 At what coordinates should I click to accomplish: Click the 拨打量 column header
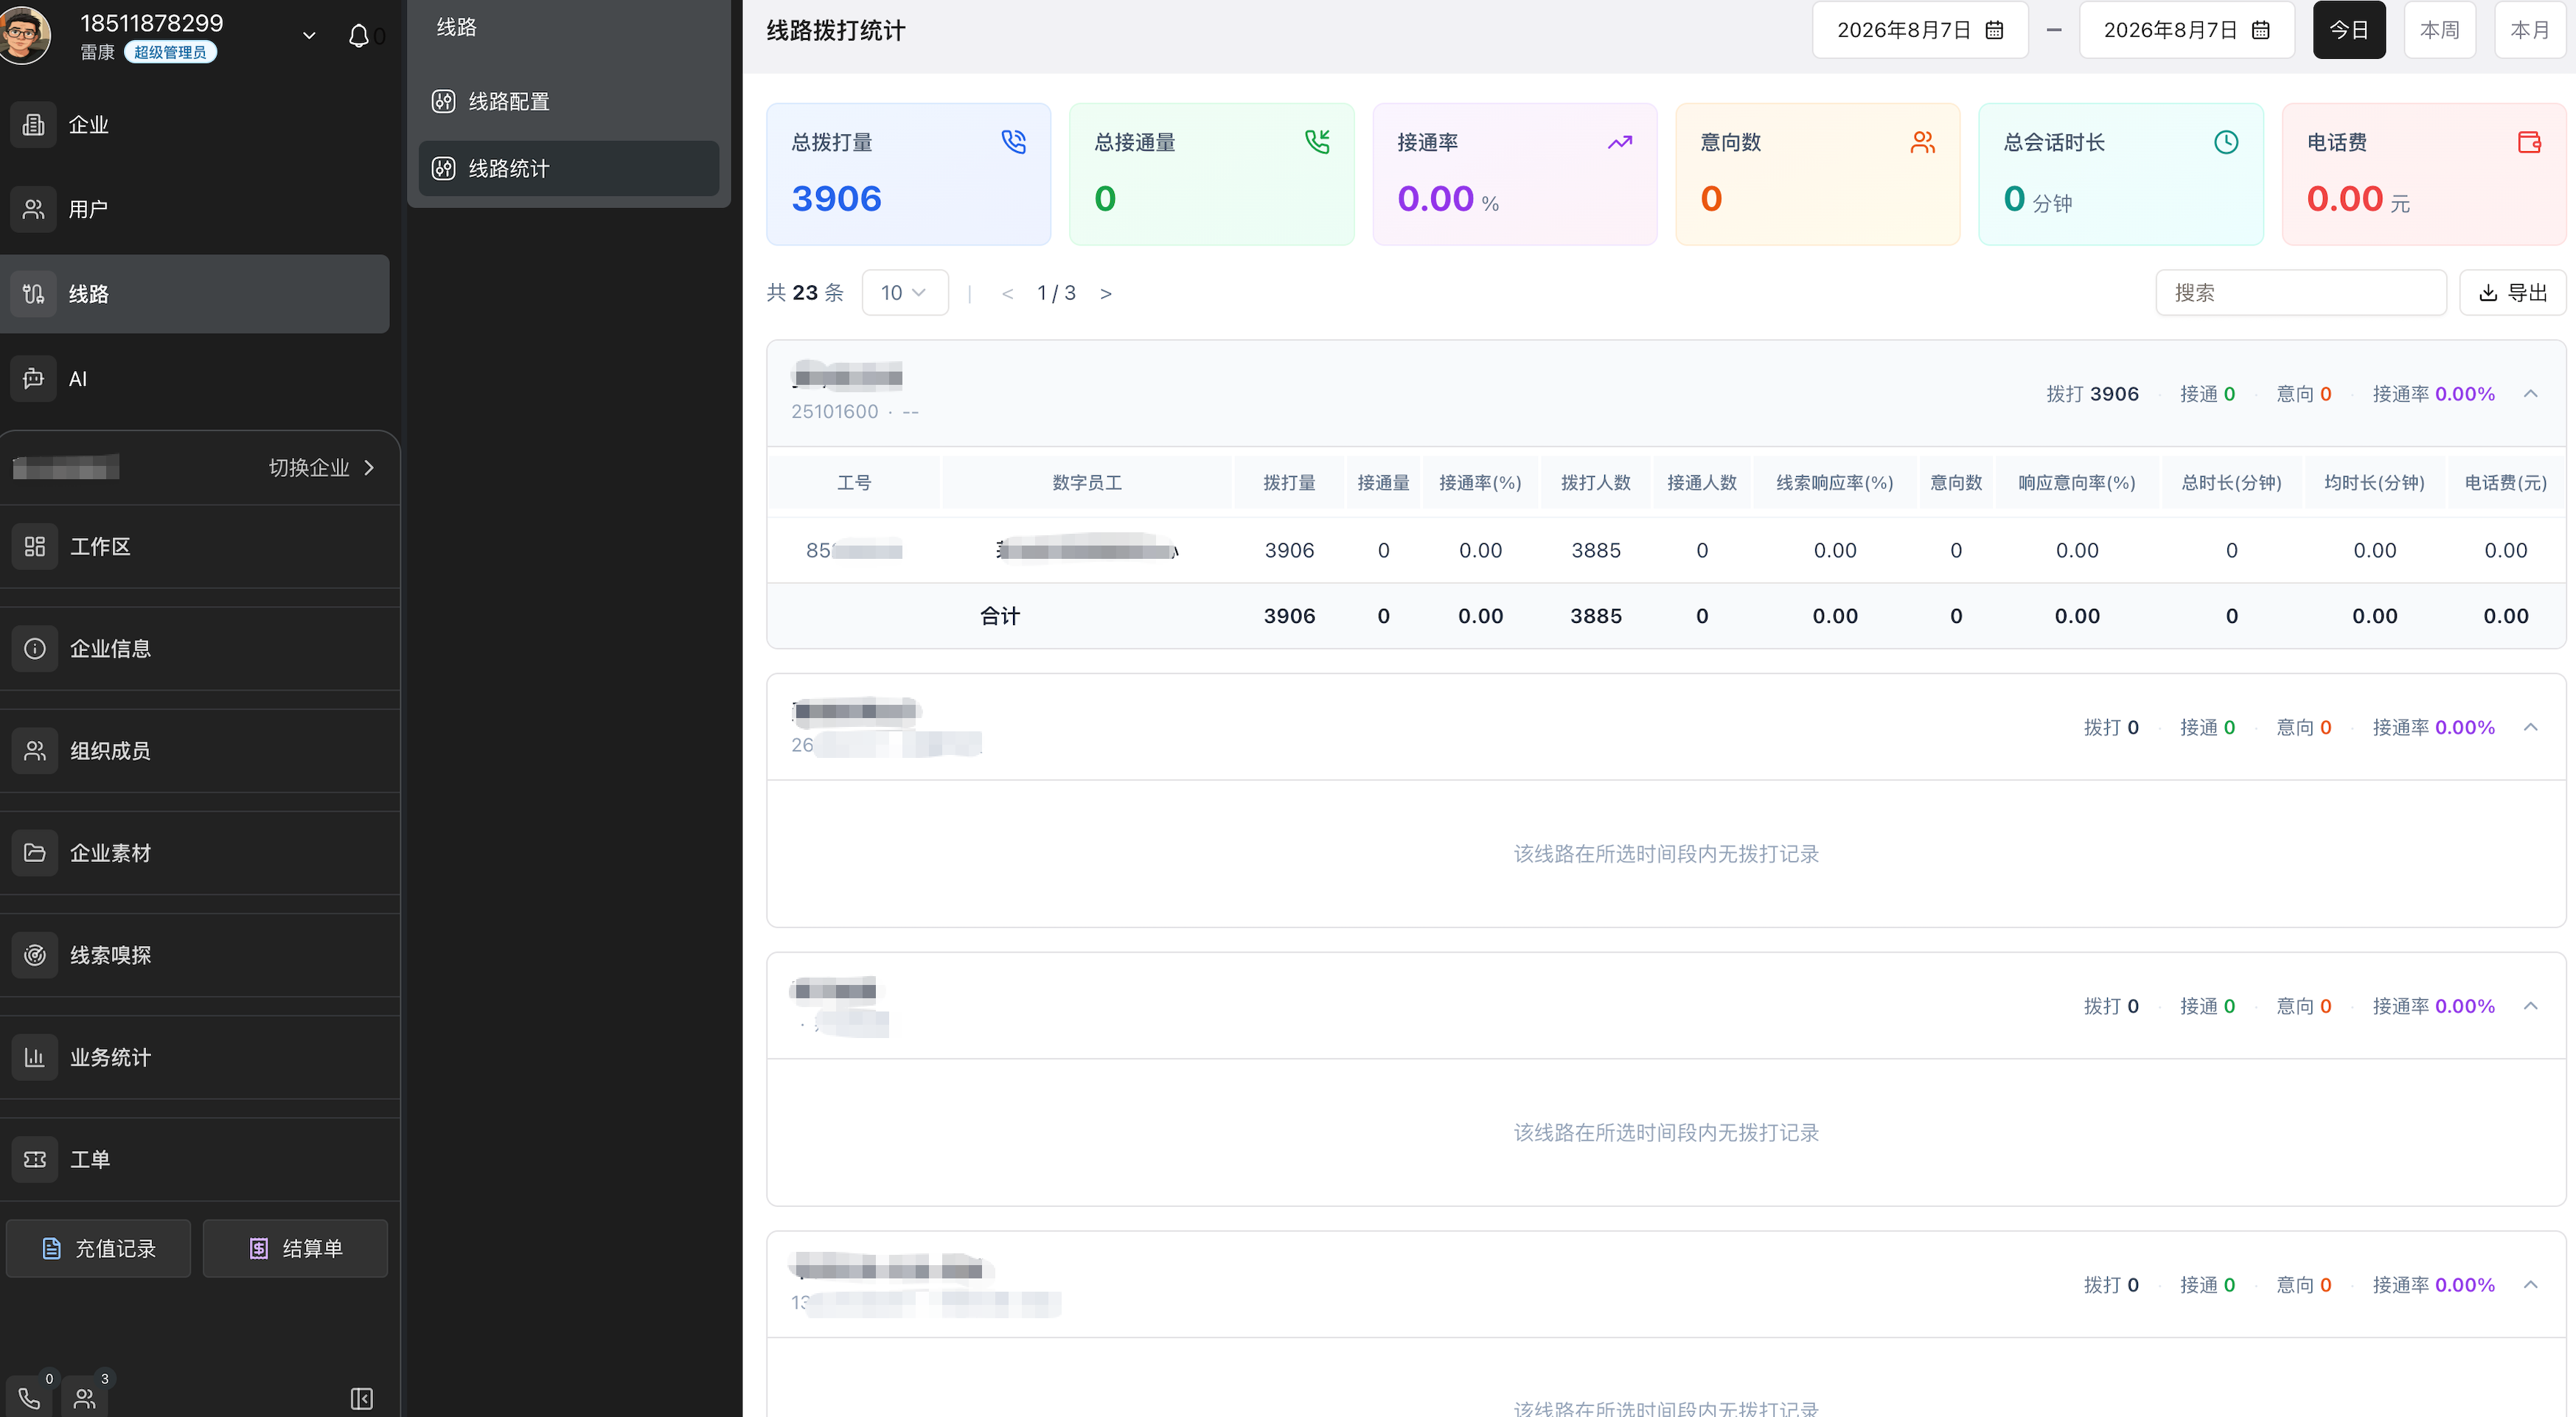coord(1289,482)
